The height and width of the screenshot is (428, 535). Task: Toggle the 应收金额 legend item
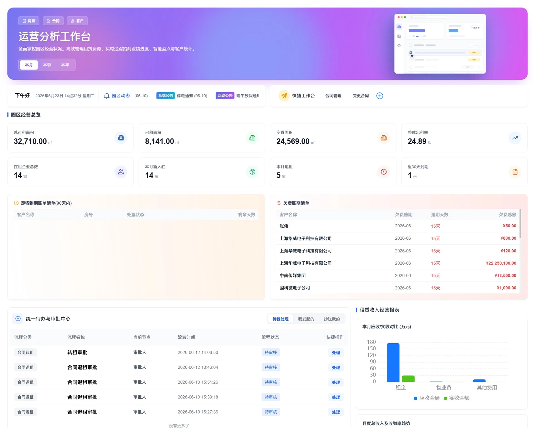tap(427, 398)
